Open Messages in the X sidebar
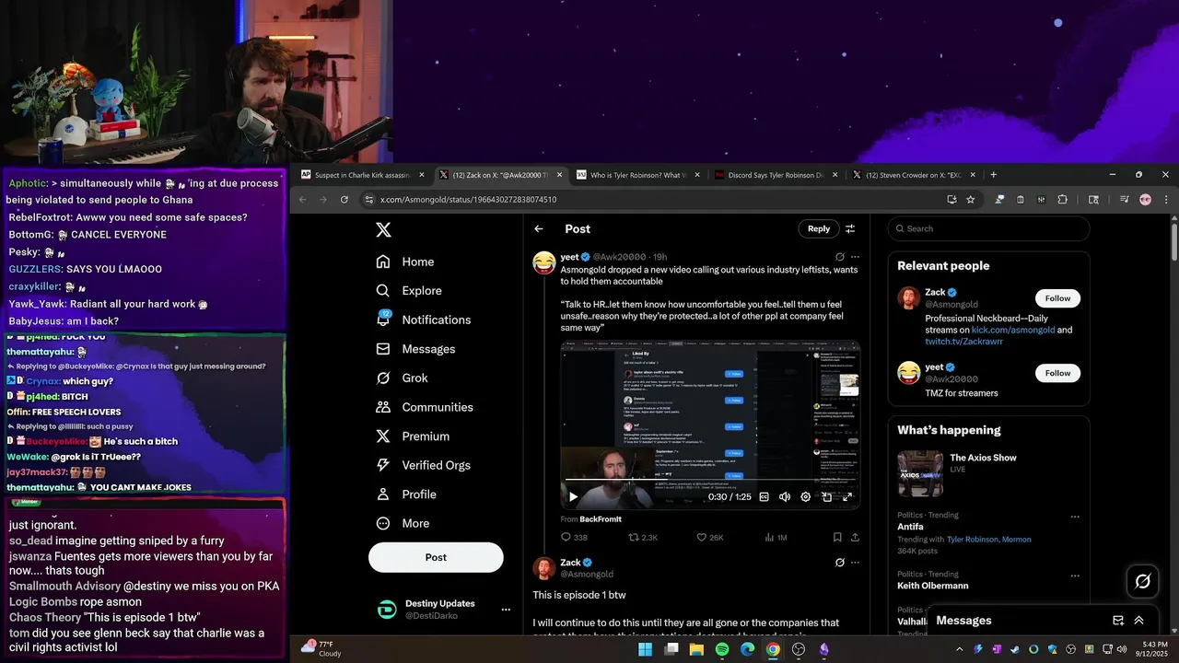This screenshot has height=663, width=1179. coord(415,349)
